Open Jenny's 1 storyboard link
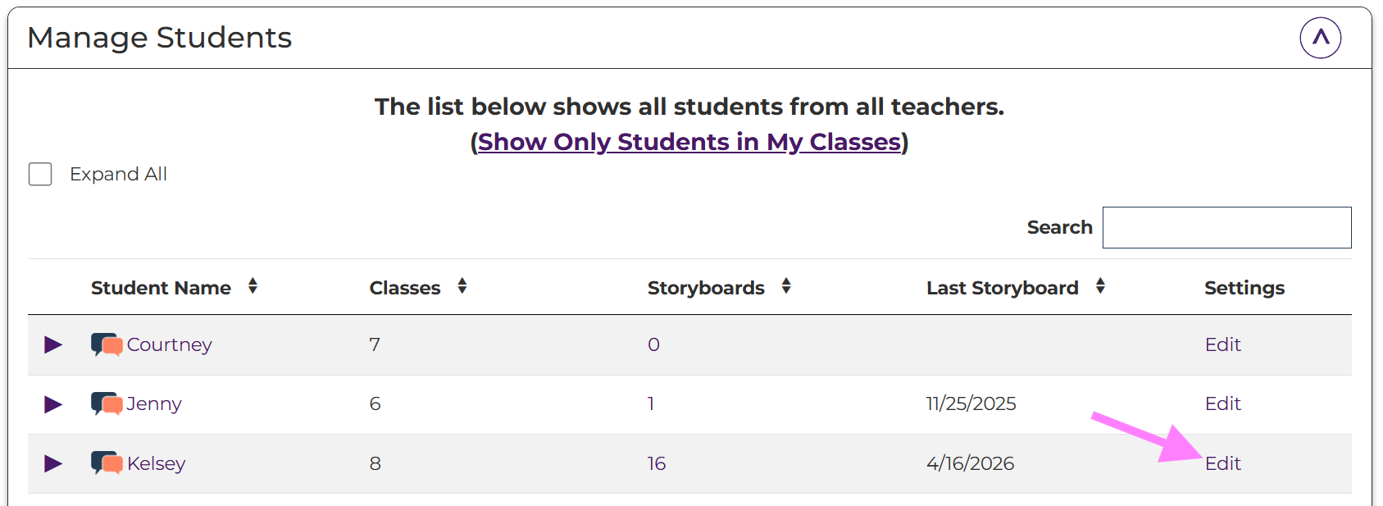This screenshot has width=1383, height=506. pyautogui.click(x=651, y=403)
